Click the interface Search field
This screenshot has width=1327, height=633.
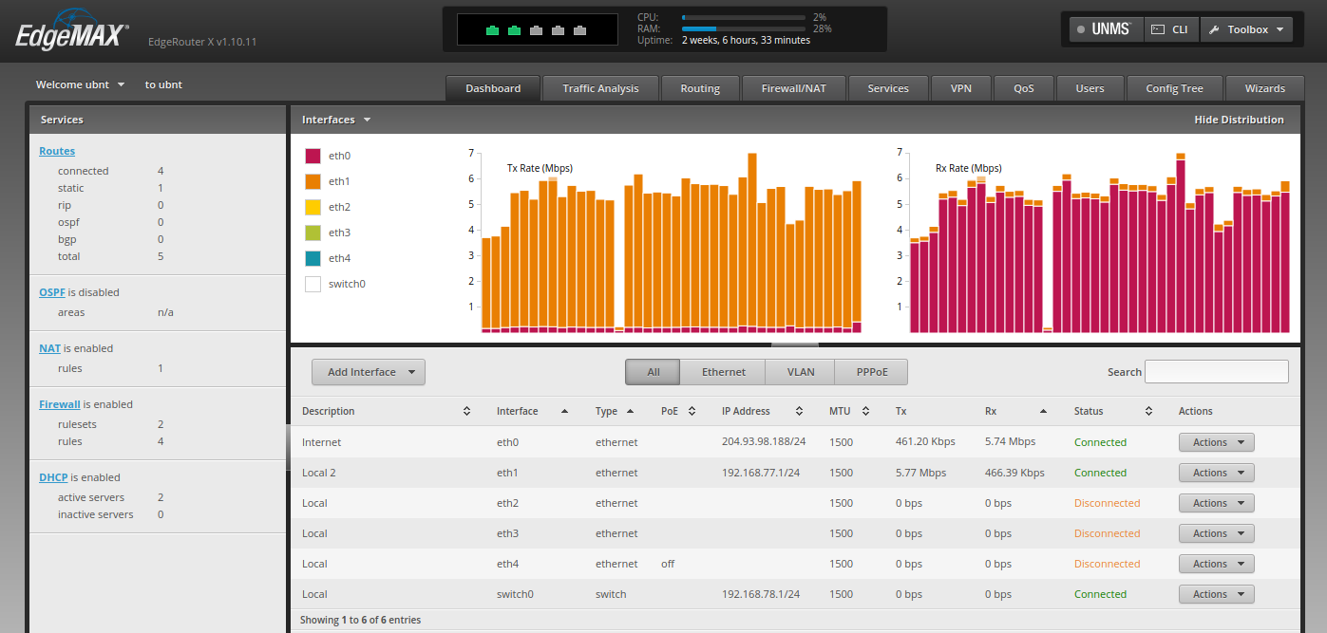tap(1217, 372)
